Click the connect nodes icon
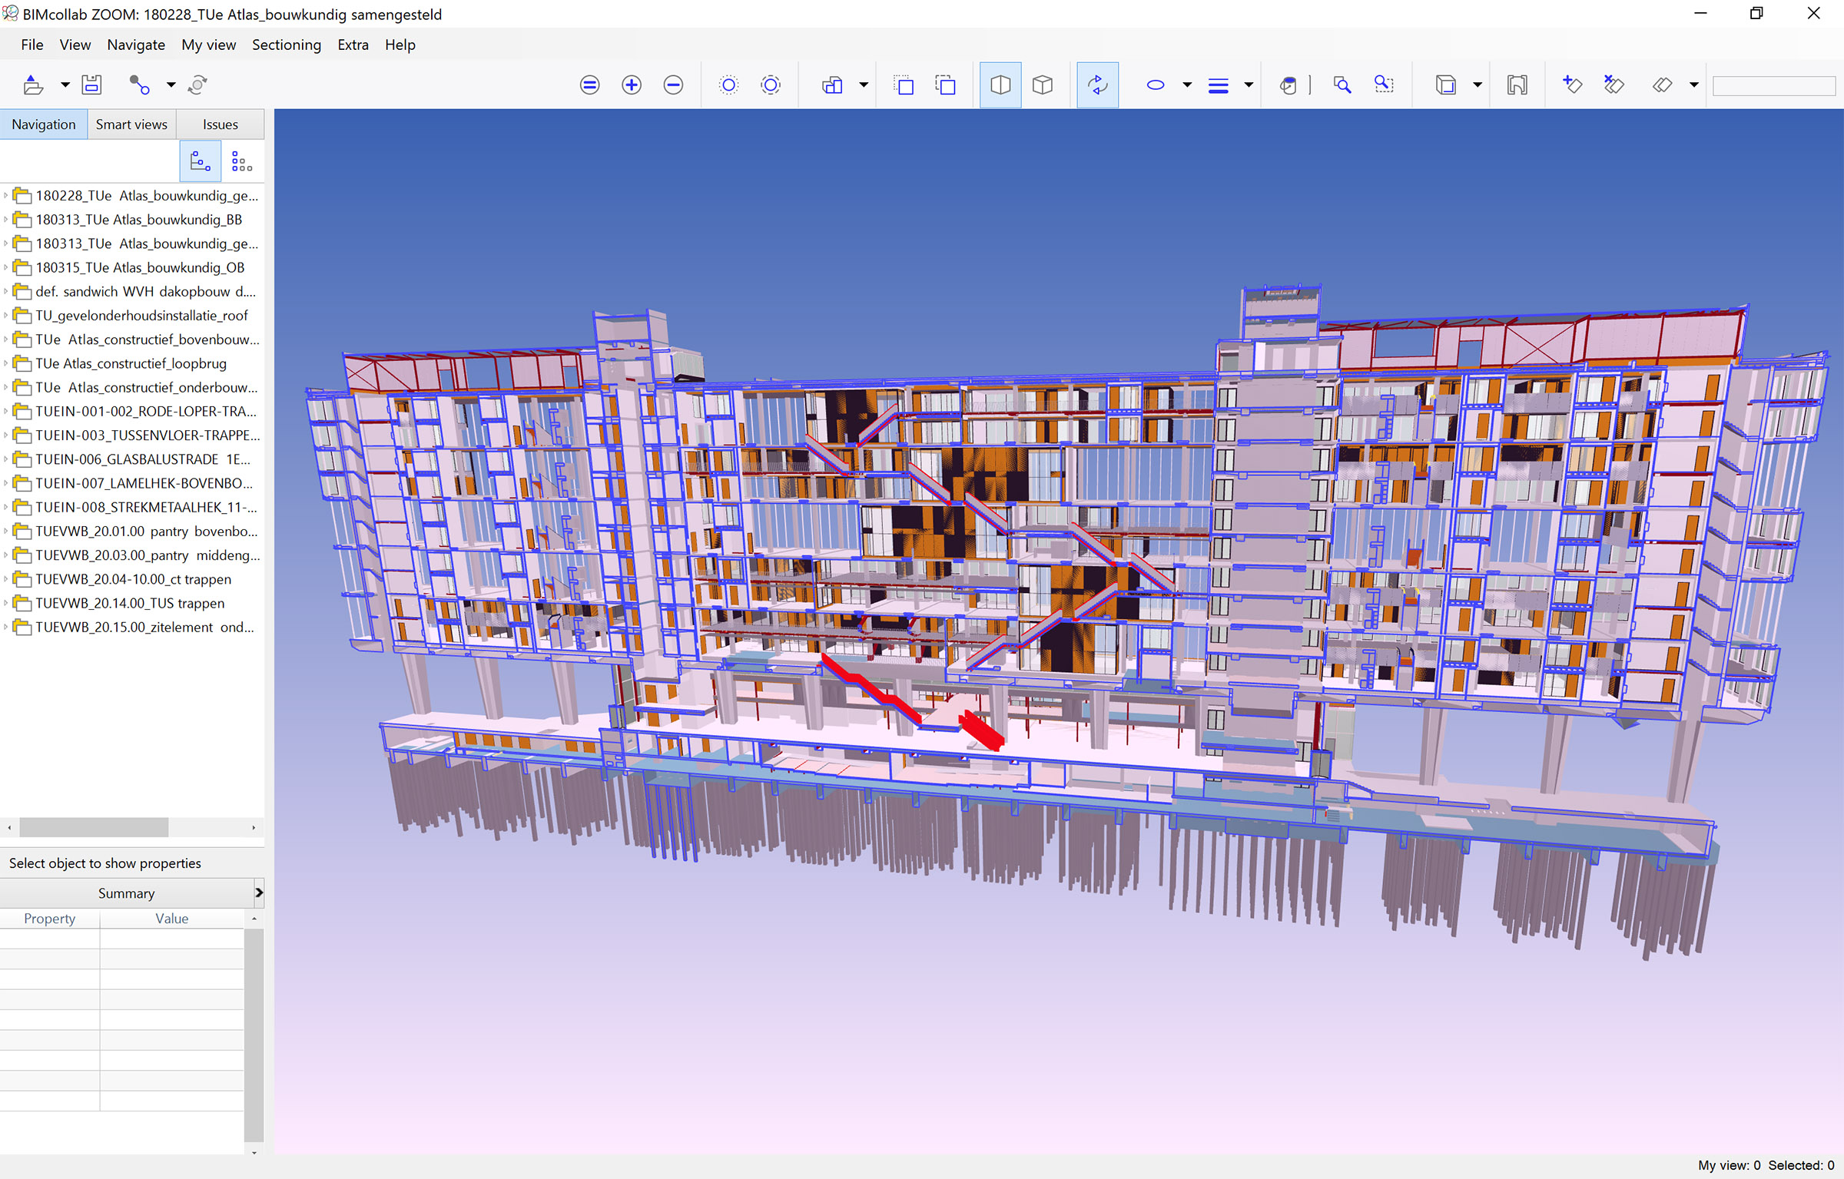This screenshot has height=1179, width=1844. tap(139, 84)
